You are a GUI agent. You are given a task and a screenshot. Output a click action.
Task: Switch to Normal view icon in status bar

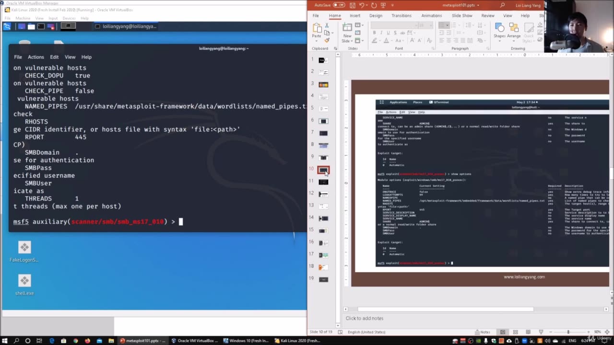(x=503, y=332)
